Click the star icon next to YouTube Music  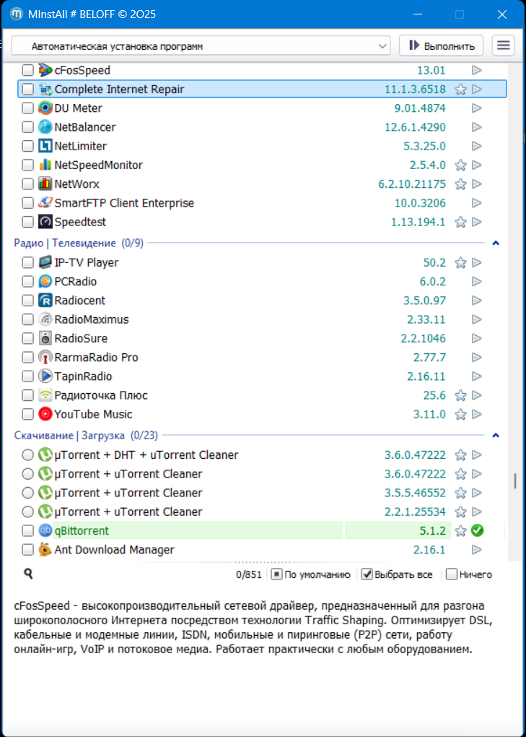point(460,415)
